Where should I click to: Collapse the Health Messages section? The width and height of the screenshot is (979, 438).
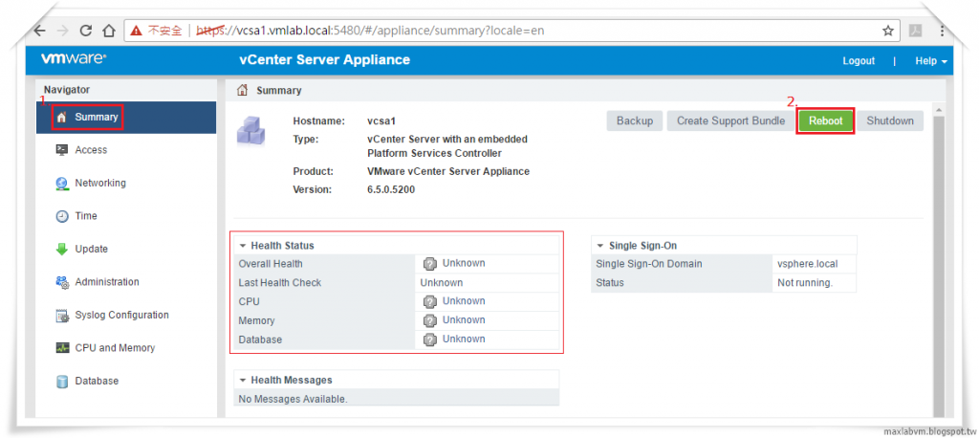click(x=243, y=380)
